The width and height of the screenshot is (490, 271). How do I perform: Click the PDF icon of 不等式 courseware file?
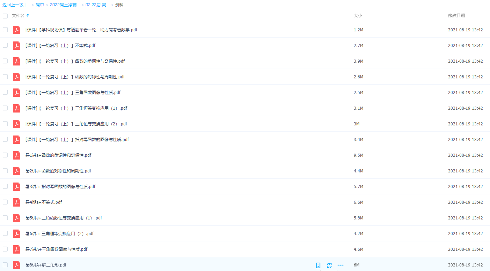(x=16, y=46)
